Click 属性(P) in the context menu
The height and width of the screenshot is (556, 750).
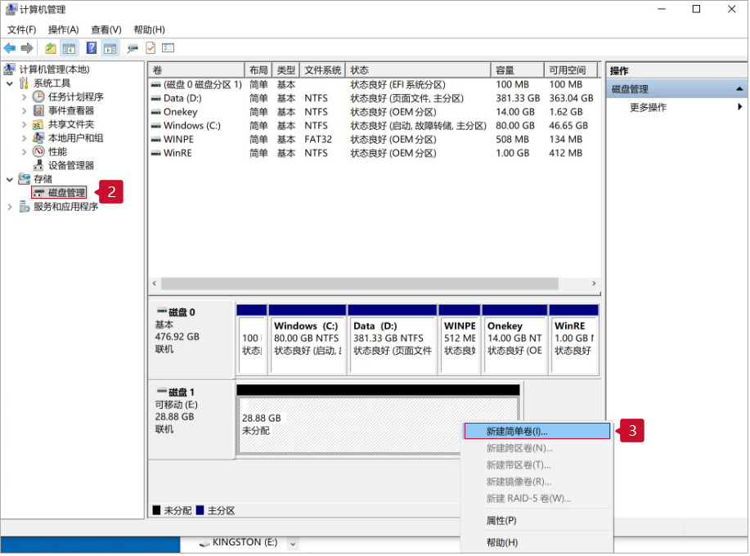point(501,520)
